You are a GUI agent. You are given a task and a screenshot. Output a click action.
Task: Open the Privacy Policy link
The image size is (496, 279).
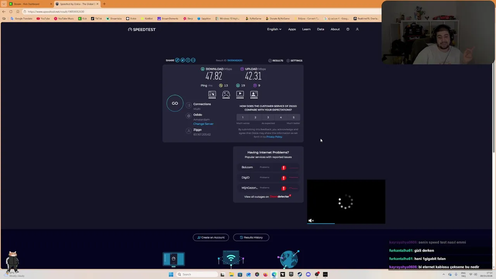pyautogui.click(x=274, y=137)
